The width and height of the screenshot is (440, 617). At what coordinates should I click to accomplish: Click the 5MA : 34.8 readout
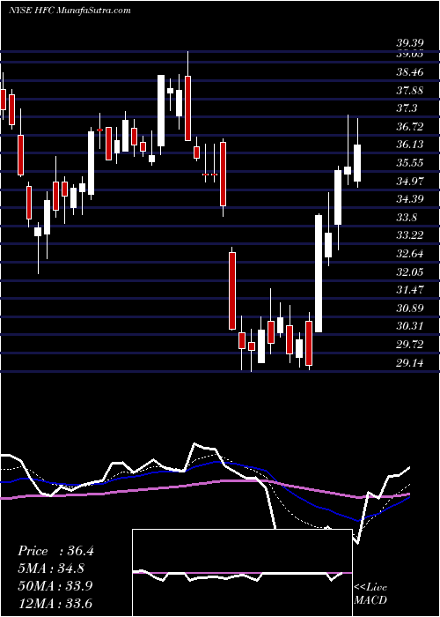pyautogui.click(x=51, y=569)
